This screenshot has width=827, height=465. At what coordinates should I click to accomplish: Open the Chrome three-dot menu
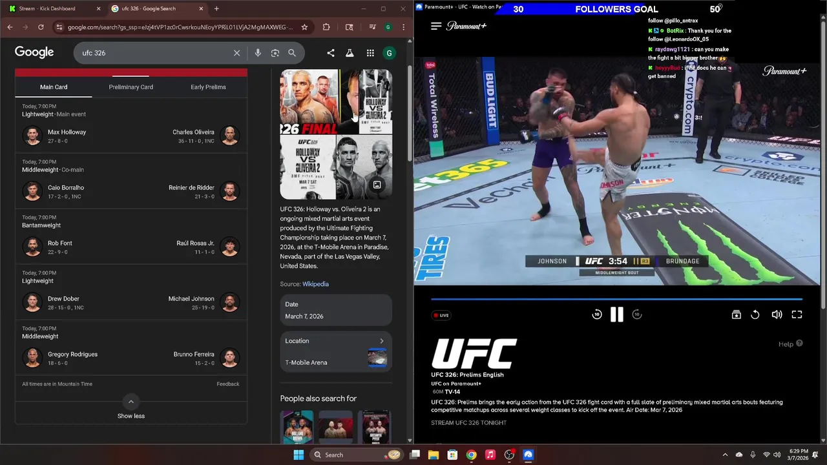pos(404,27)
